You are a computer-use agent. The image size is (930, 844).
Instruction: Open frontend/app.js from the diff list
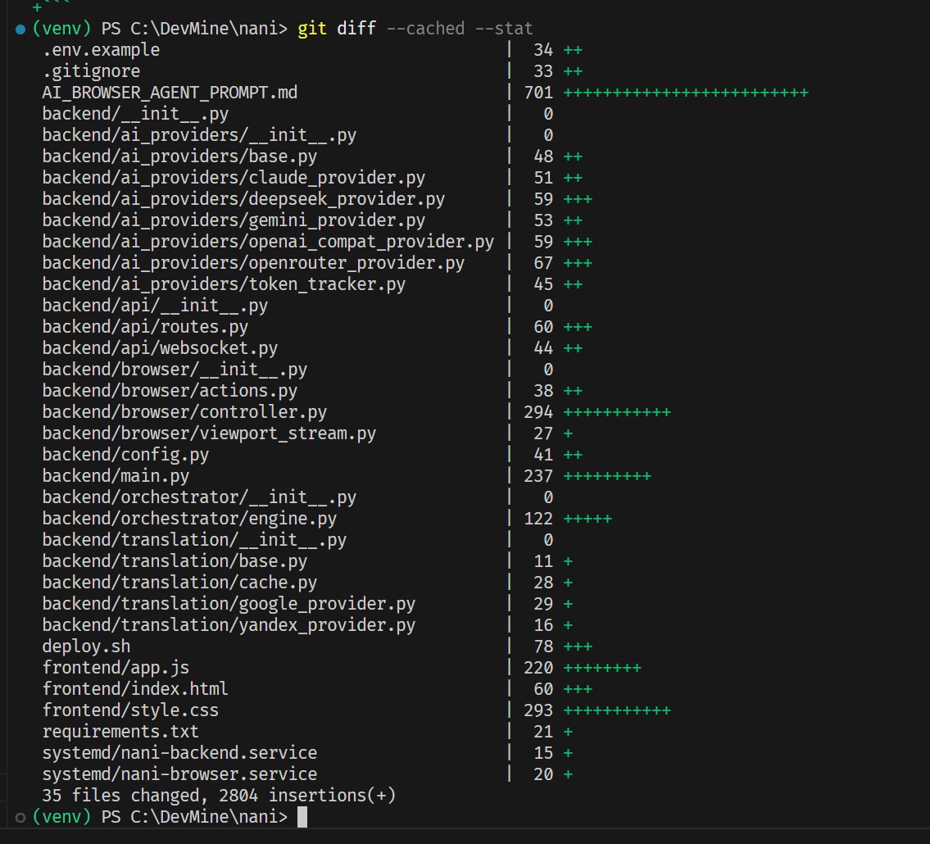[x=116, y=668]
